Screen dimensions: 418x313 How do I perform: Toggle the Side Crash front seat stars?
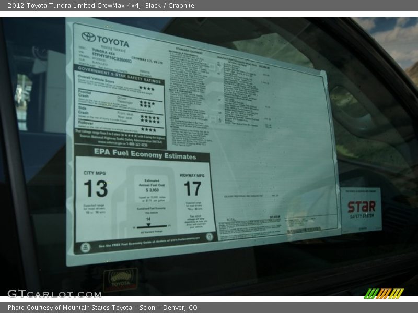point(149,117)
